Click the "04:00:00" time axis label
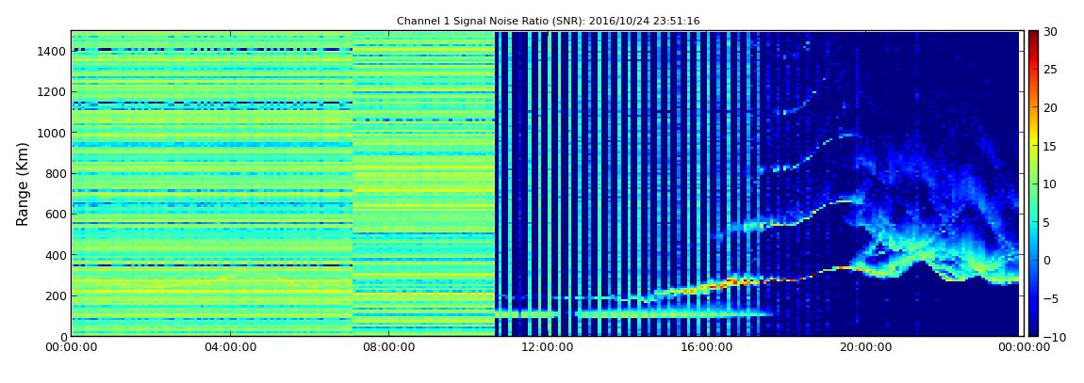 tap(229, 348)
